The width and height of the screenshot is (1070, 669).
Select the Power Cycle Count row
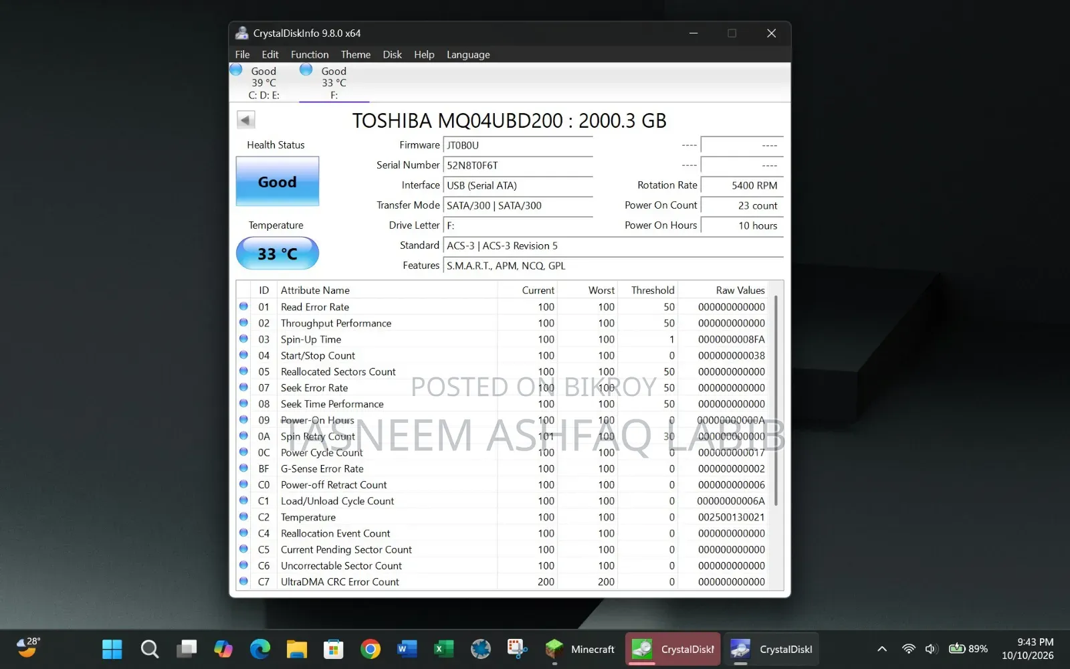pos(504,452)
